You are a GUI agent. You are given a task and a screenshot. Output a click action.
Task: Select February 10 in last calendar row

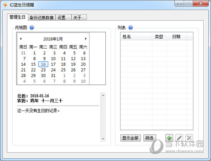coord(83,81)
